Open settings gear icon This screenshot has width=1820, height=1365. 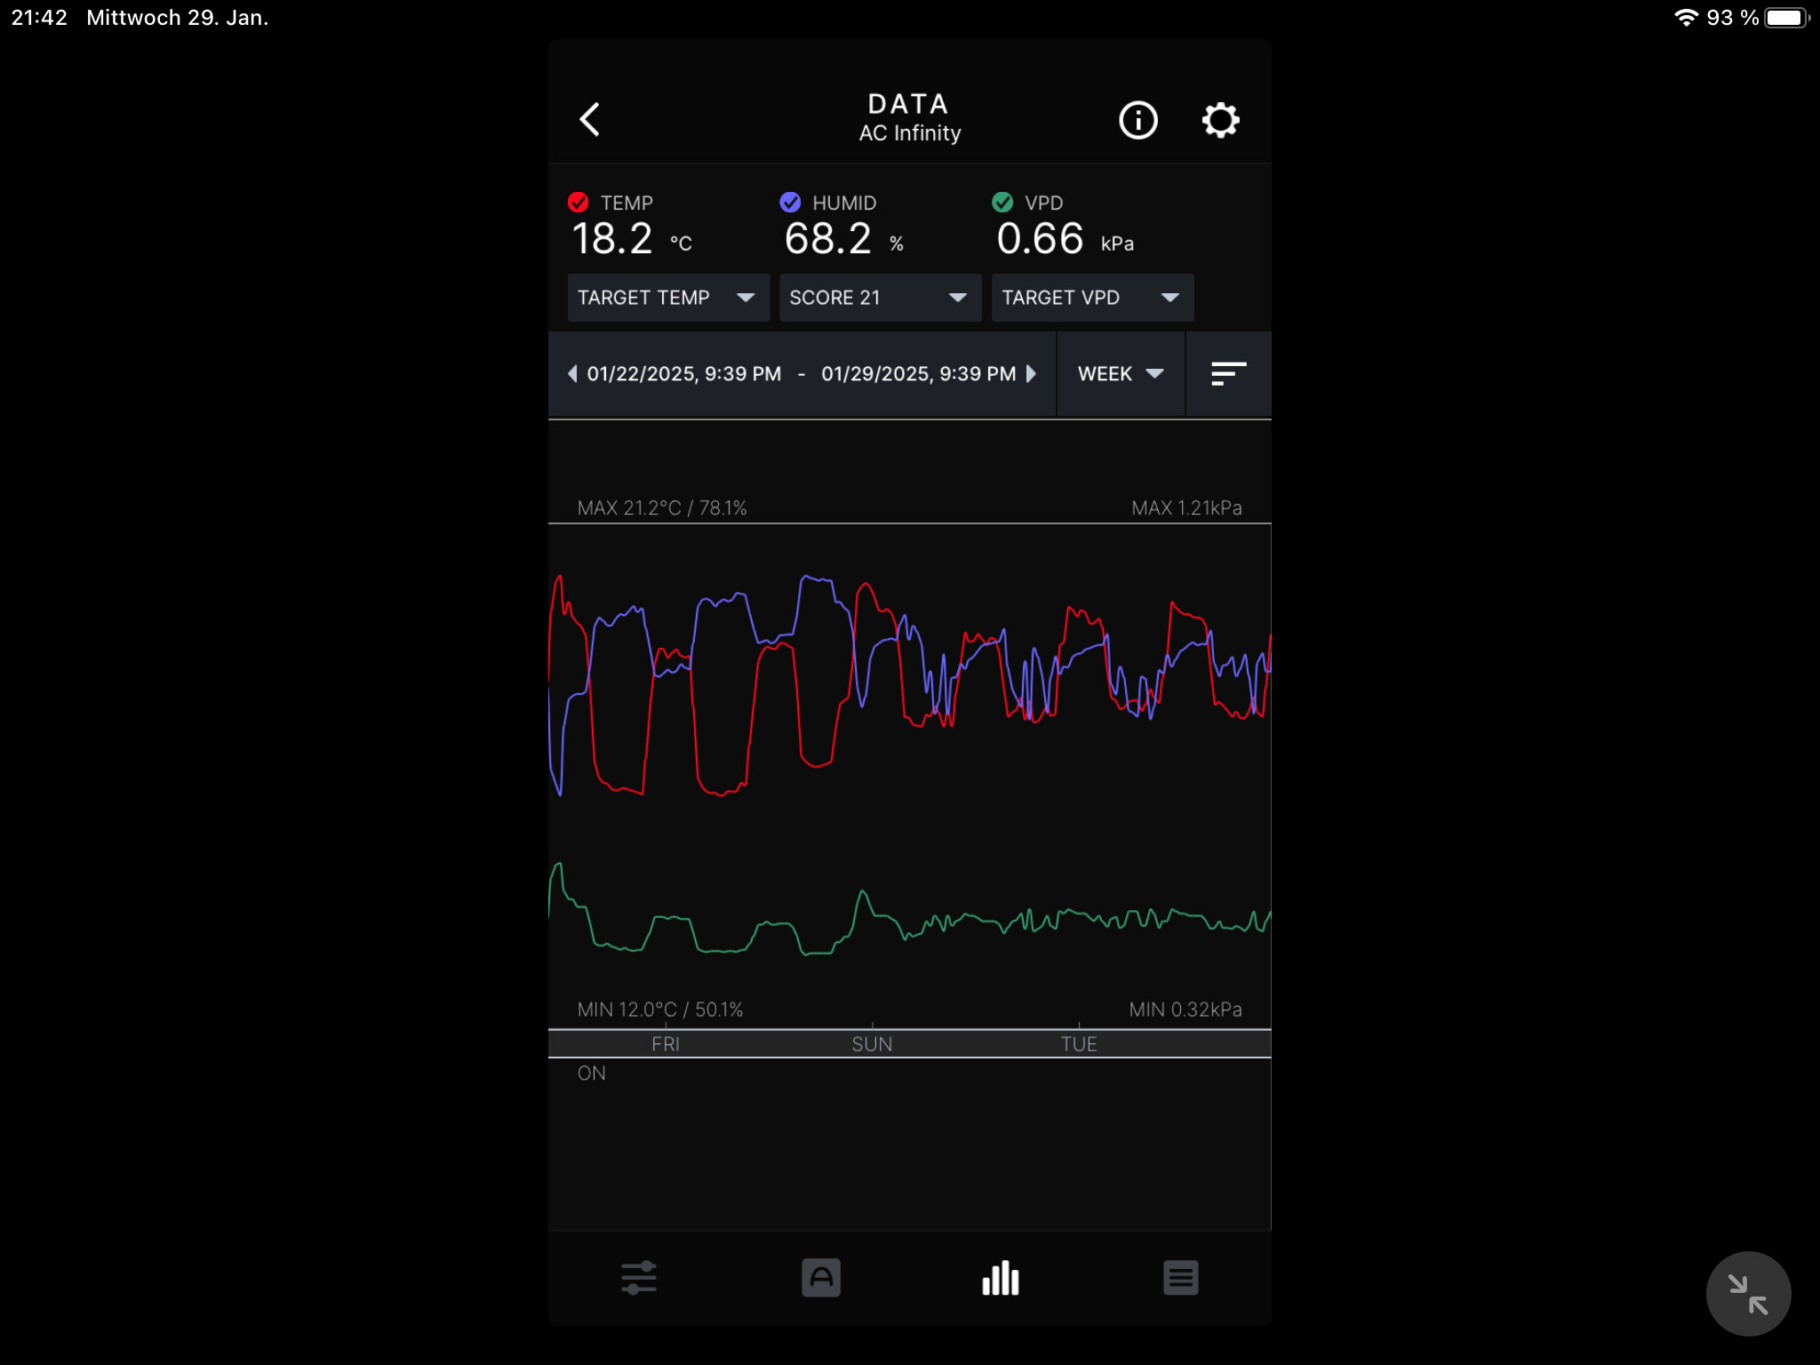[x=1220, y=120]
